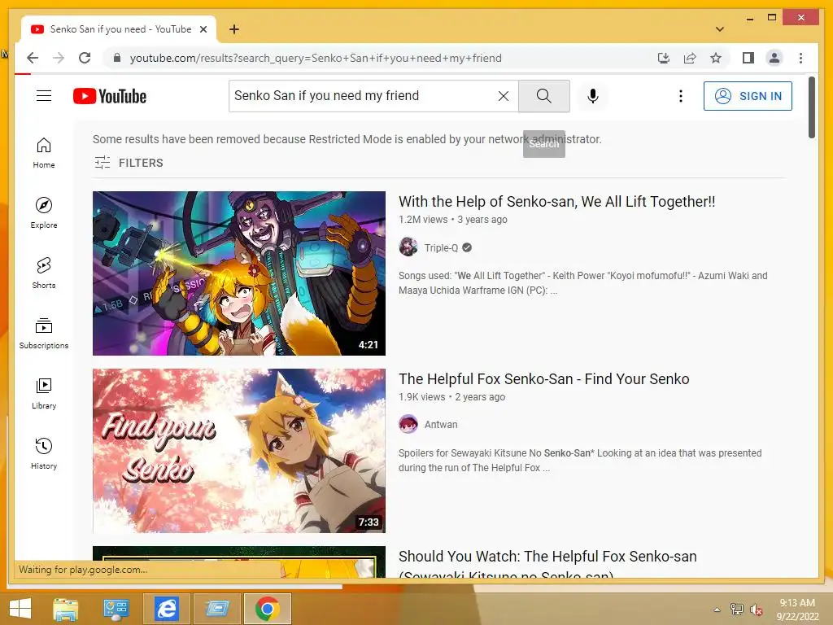Screen dimensions: 833x625
Task: Go to the YouTube logo homepage
Action: tap(110, 96)
